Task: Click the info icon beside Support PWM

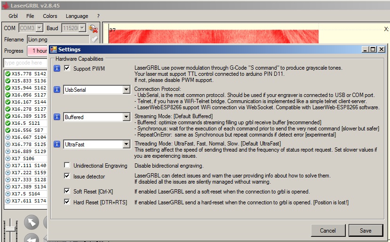Action: [57, 68]
